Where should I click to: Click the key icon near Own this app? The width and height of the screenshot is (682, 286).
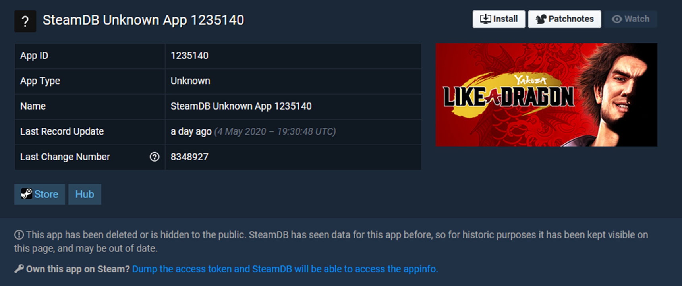19,269
